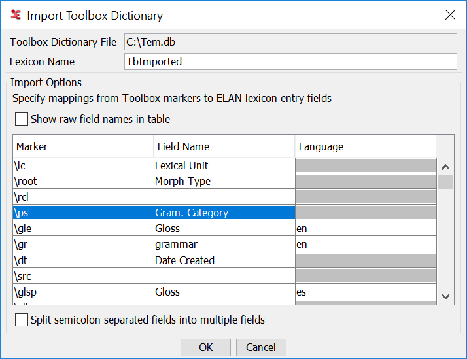This screenshot has height=359, width=467.
Task: Click the en language cell for \gr
Action: [x=366, y=245]
